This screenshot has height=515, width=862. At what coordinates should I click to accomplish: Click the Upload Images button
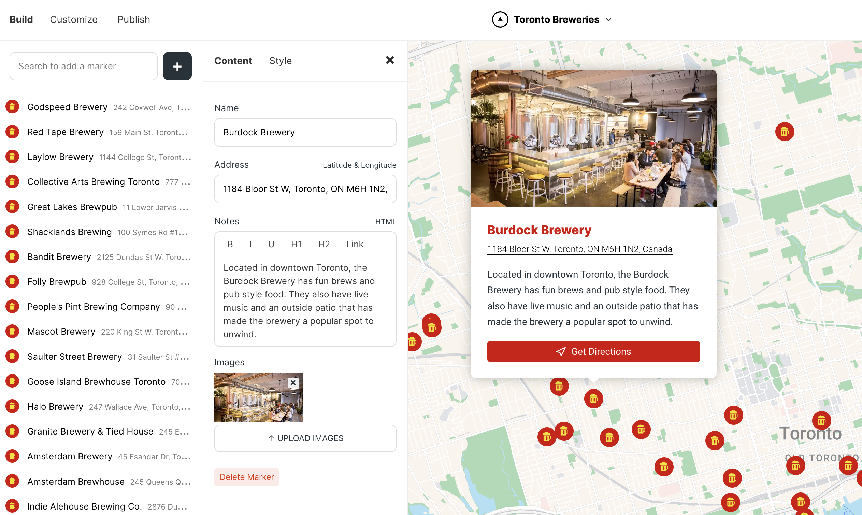(x=305, y=438)
